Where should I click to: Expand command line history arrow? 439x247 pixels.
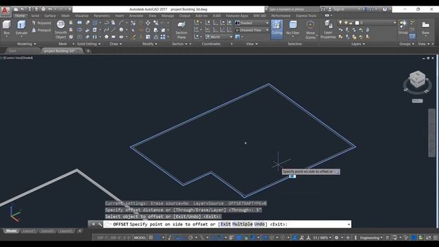click(x=348, y=224)
